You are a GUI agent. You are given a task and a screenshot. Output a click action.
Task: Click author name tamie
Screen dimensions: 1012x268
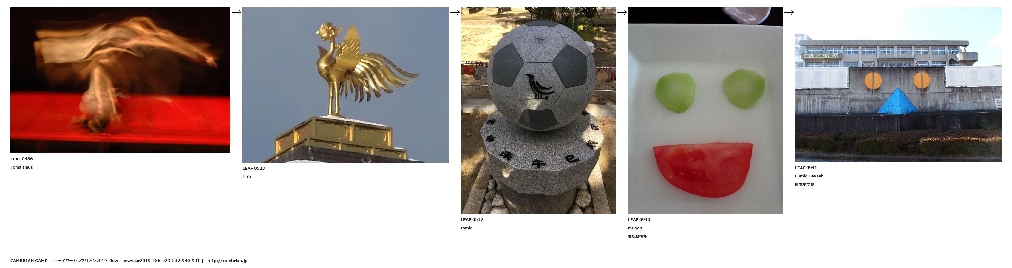click(x=466, y=228)
